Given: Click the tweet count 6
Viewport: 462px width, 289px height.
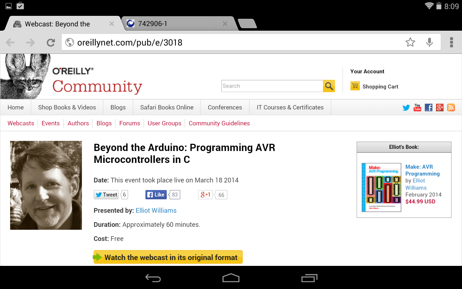Looking at the screenshot, I should point(125,195).
